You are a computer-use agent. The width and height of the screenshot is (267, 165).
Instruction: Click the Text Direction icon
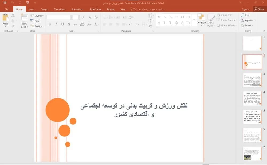click(x=151, y=16)
